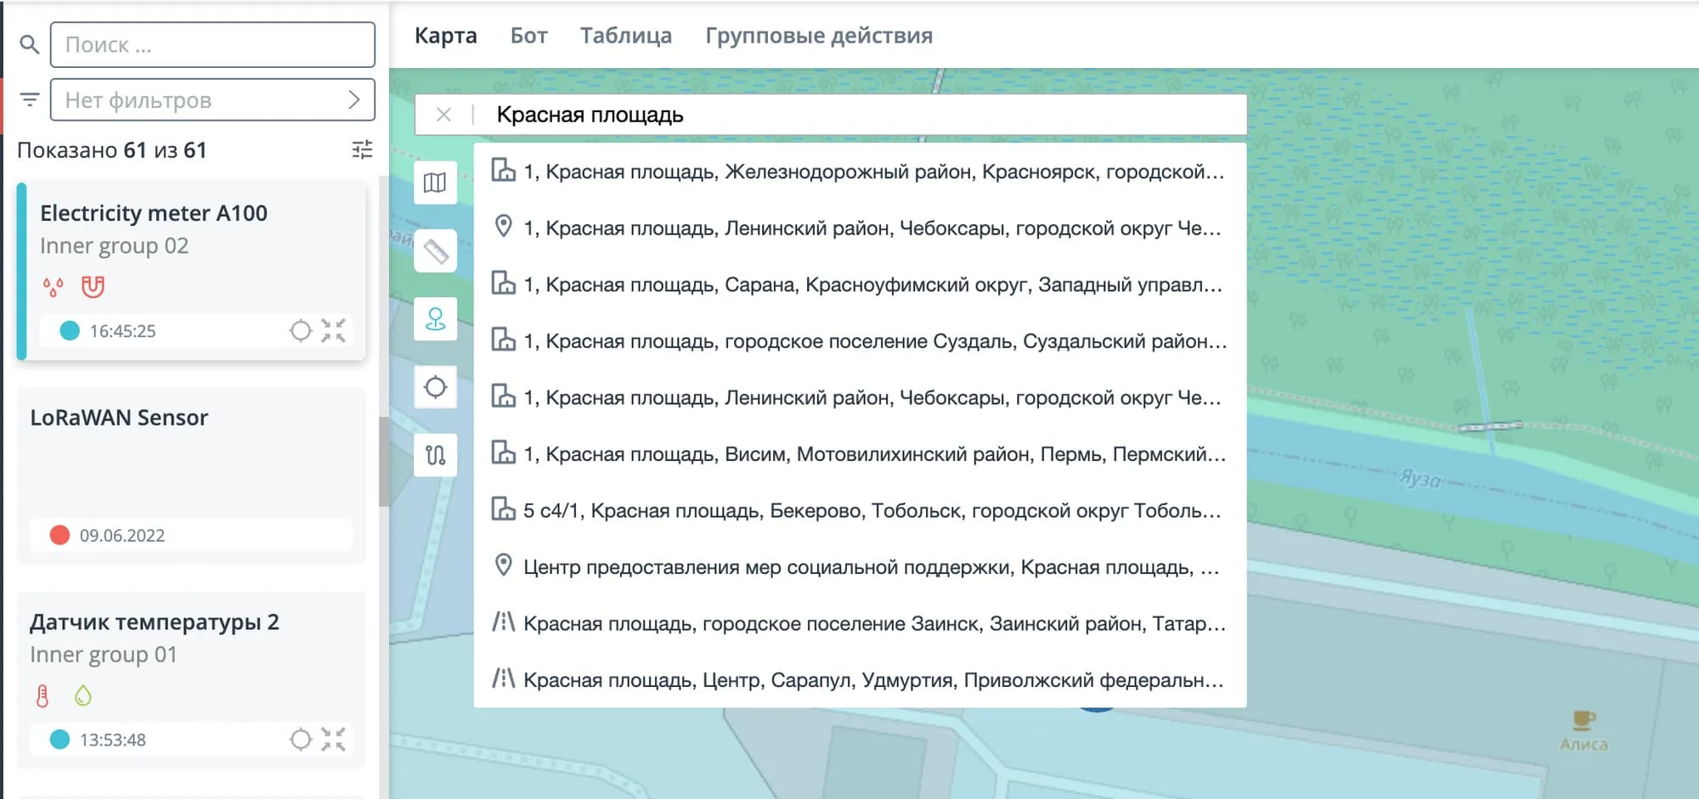Open the Бот tab
Screen dimensions: 1699x799
coord(528,36)
